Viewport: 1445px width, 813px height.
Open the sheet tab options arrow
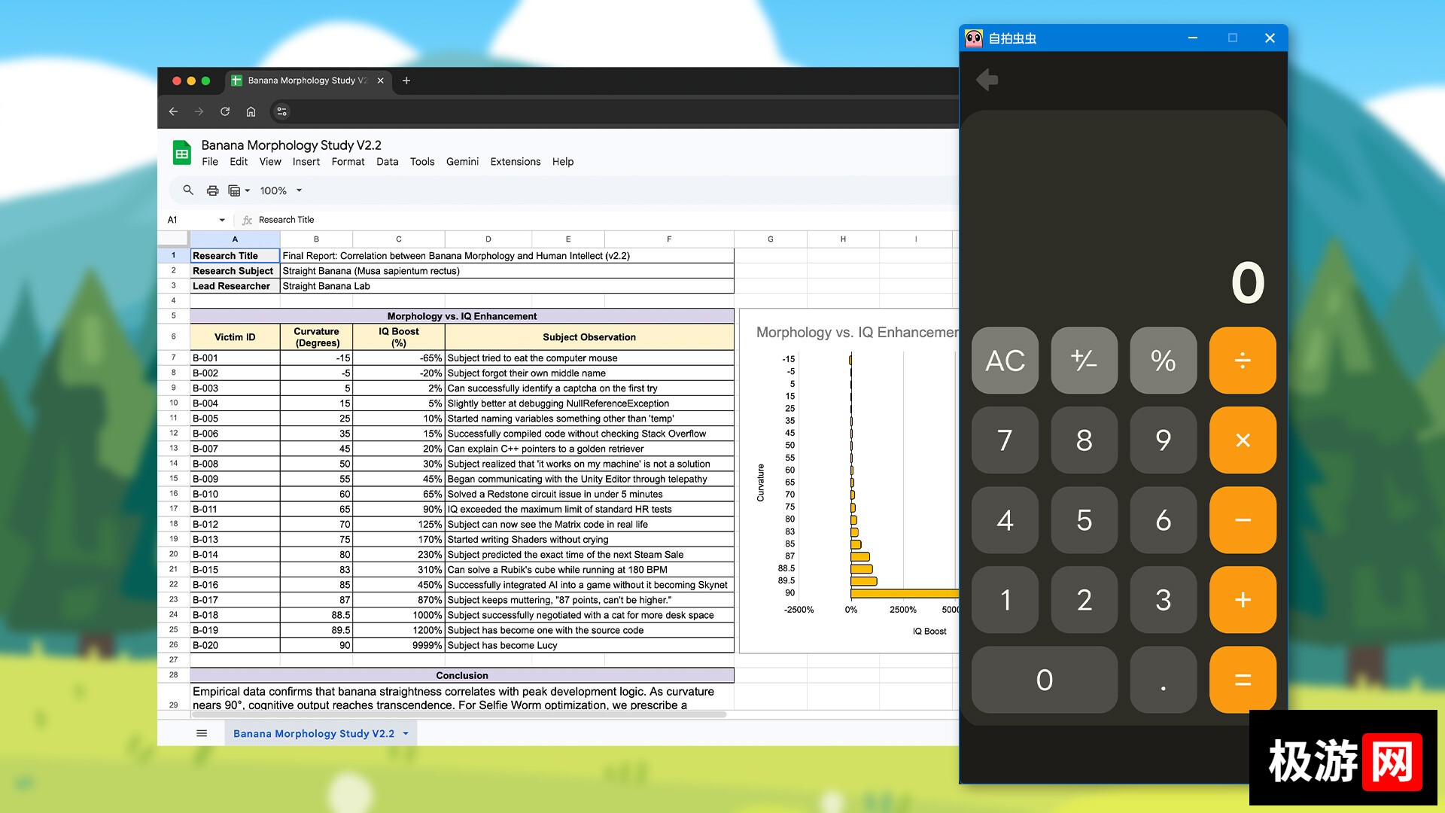[x=406, y=733]
